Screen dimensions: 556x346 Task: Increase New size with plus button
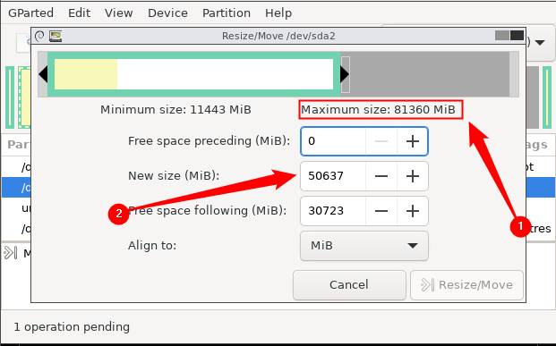click(x=413, y=176)
